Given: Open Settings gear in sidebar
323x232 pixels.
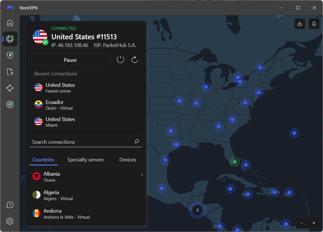Looking at the screenshot, I should (10, 221).
